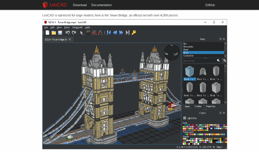Close the Colors panel

click(x=224, y=113)
